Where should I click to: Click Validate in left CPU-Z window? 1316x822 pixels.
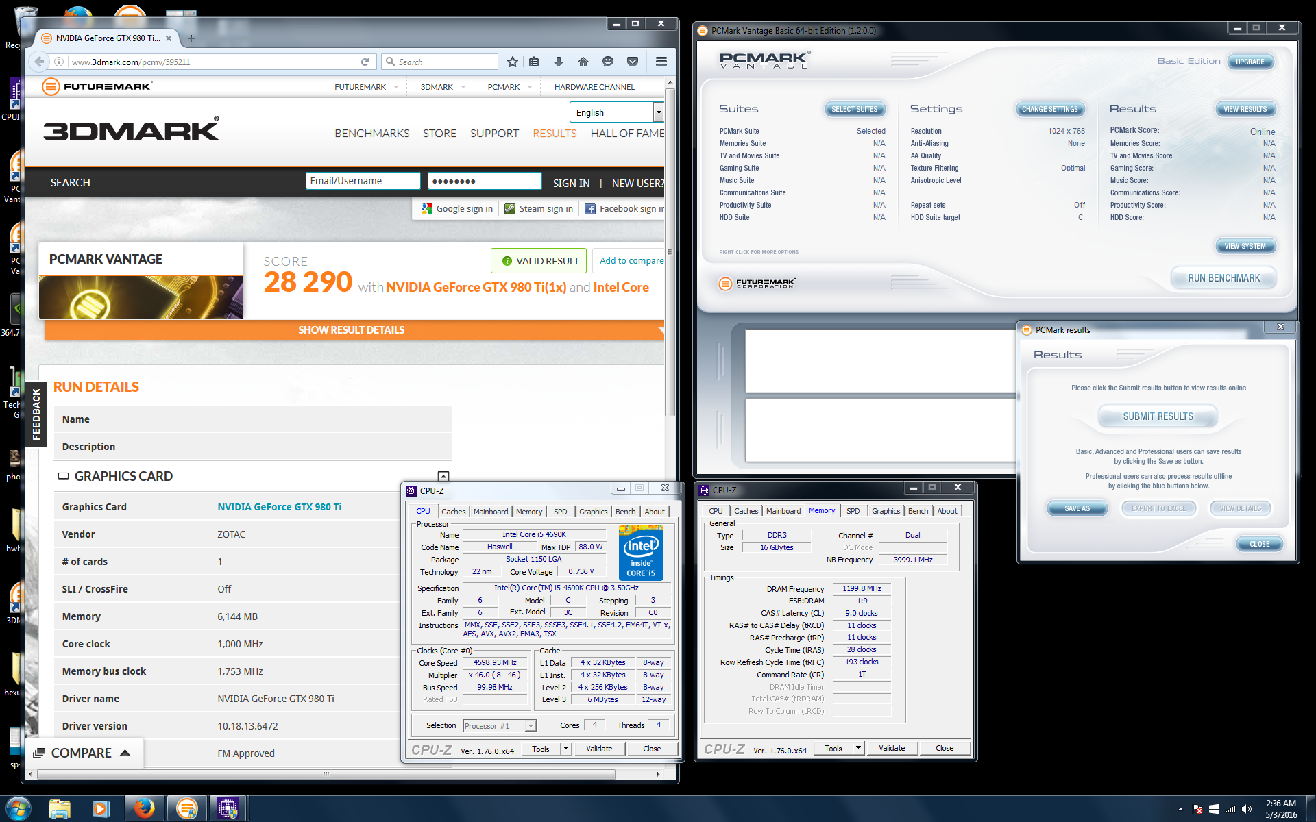tap(599, 749)
